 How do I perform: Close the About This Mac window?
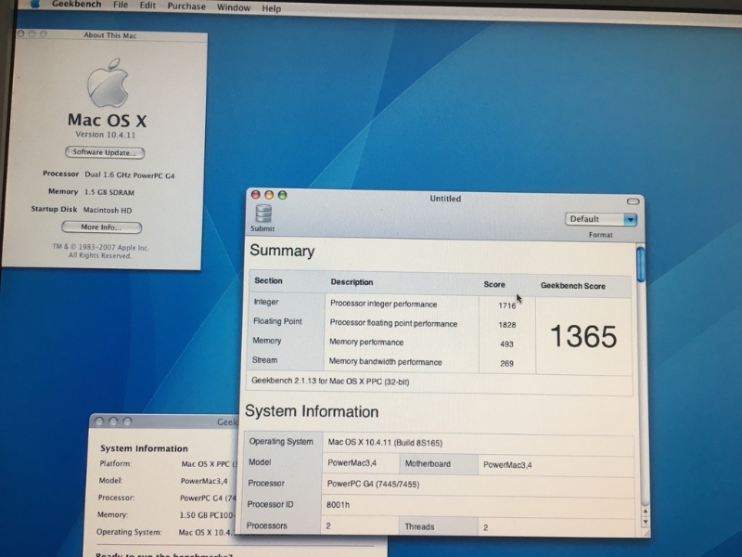(x=20, y=33)
